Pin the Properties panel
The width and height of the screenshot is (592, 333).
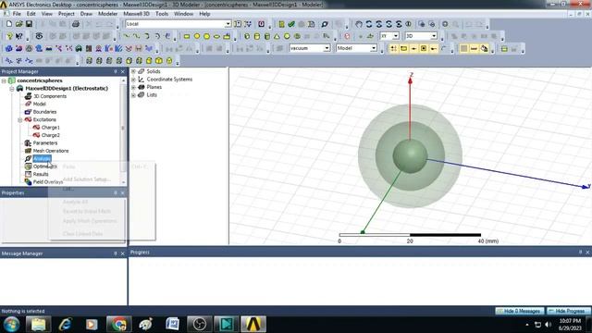[x=116, y=192]
